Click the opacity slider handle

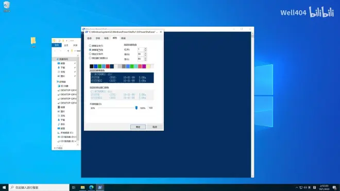(x=137, y=108)
